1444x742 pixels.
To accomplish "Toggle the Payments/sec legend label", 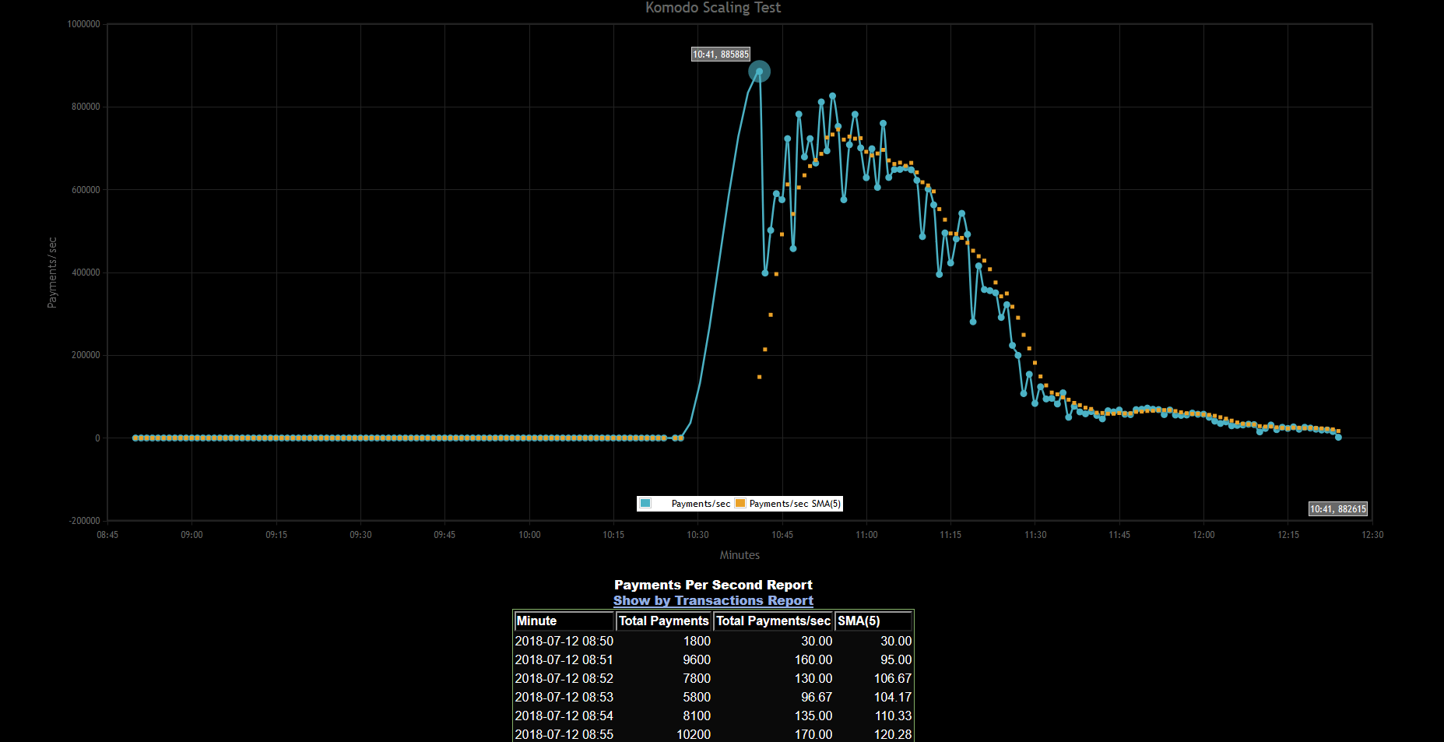I will point(701,504).
